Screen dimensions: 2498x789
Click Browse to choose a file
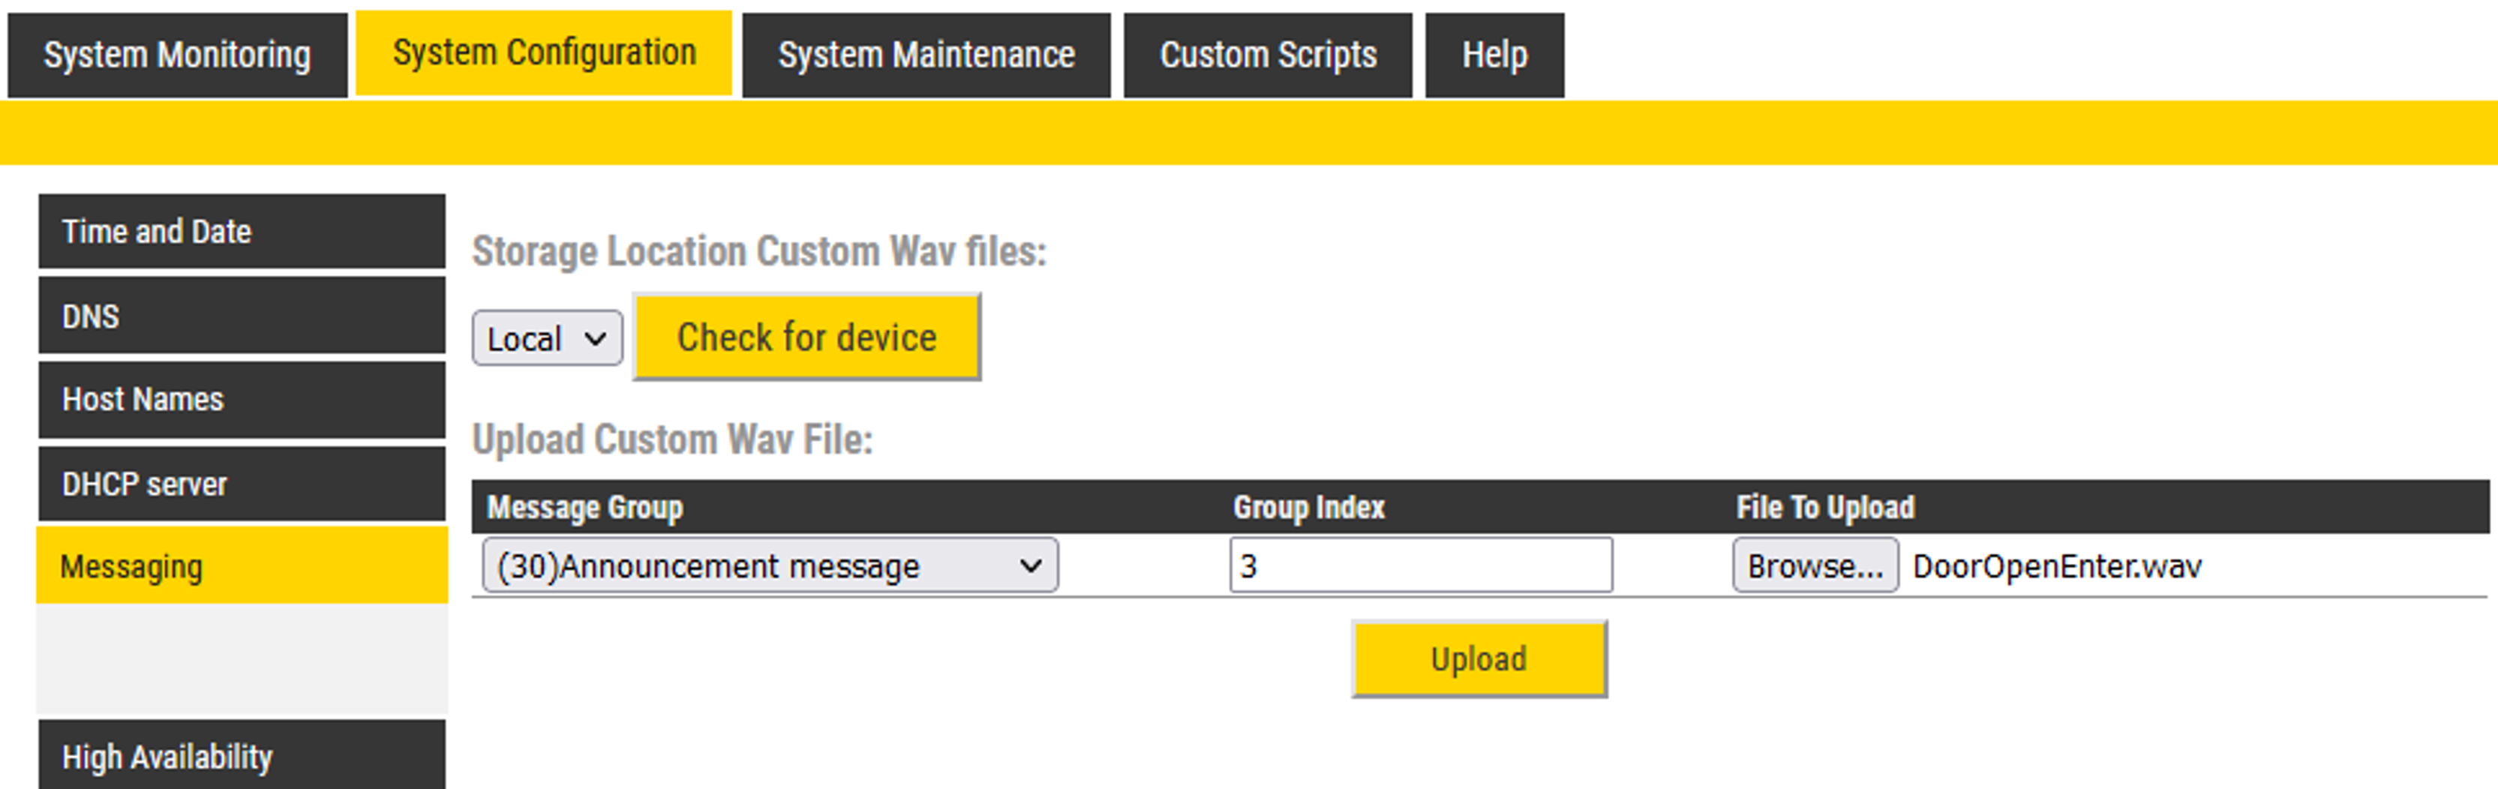(x=1815, y=565)
